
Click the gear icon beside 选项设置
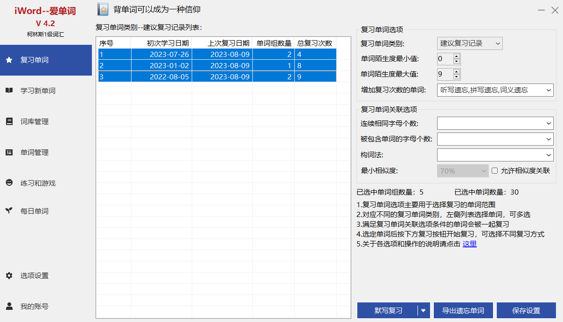click(x=9, y=276)
